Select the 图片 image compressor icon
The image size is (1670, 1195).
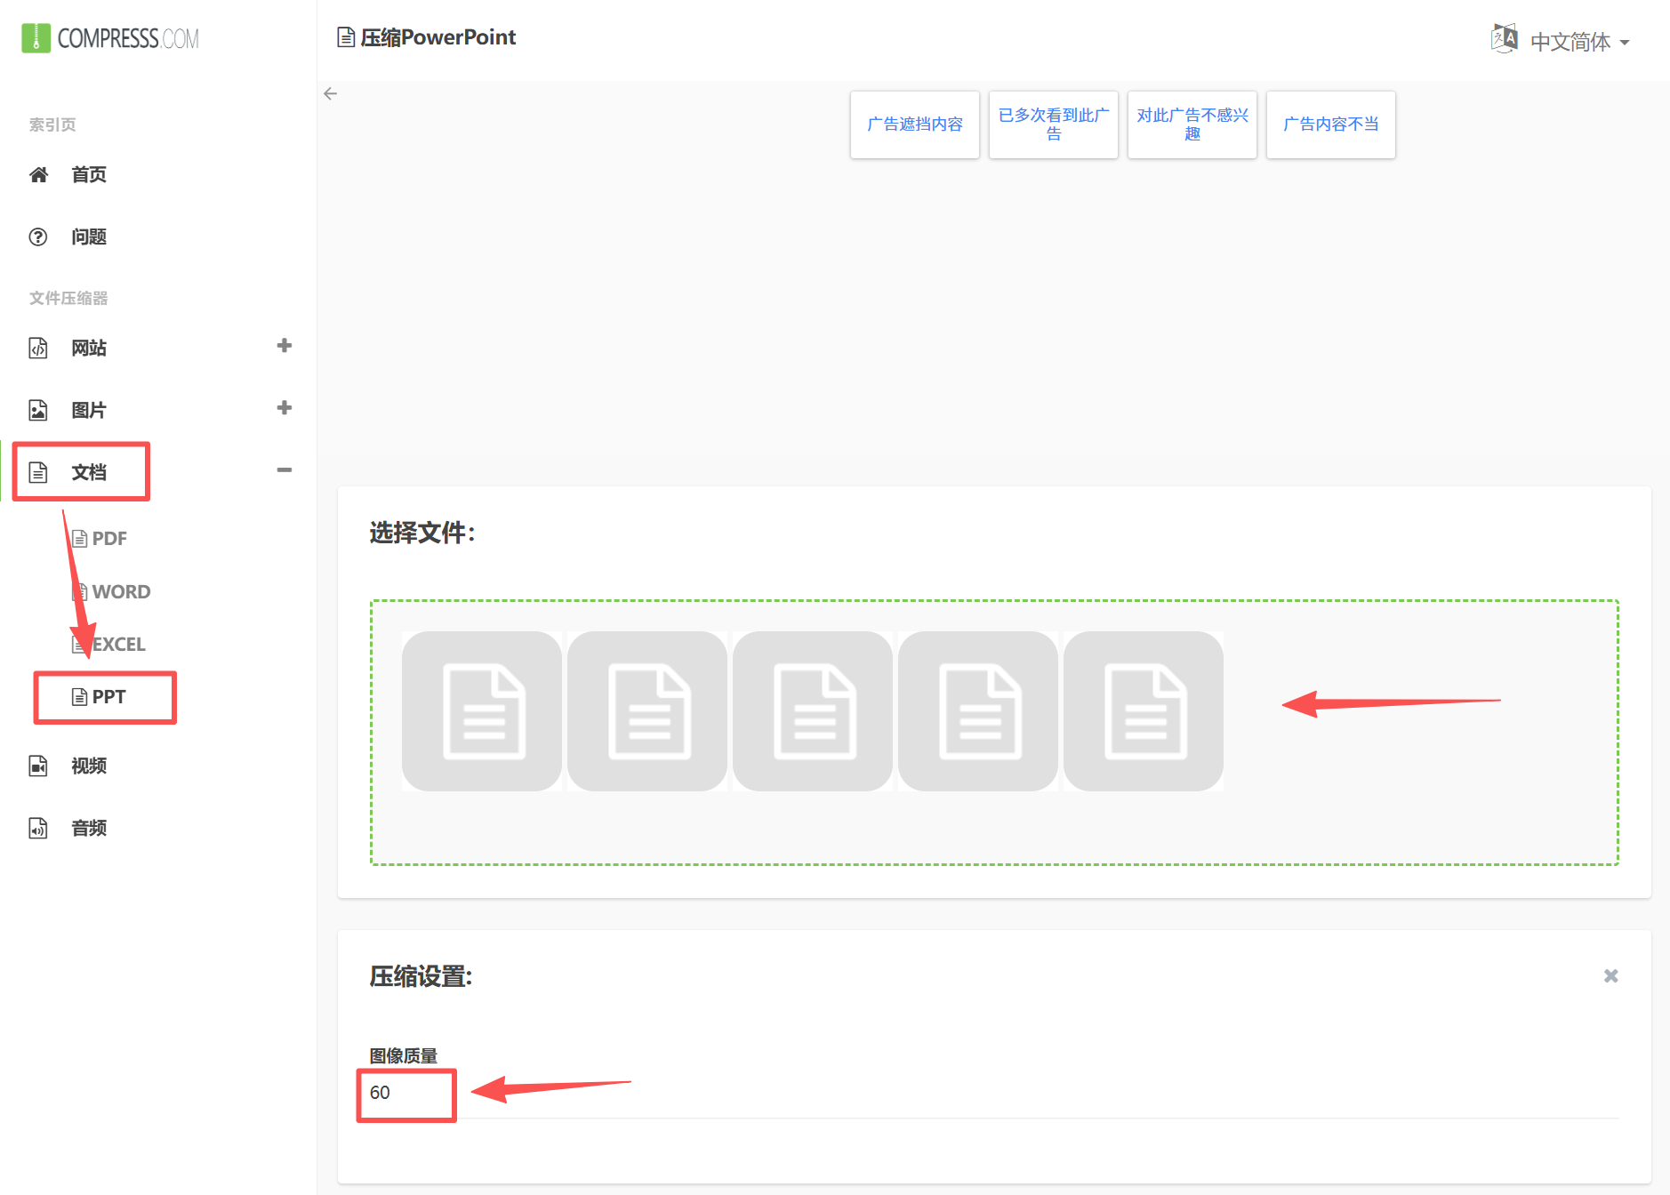(38, 410)
